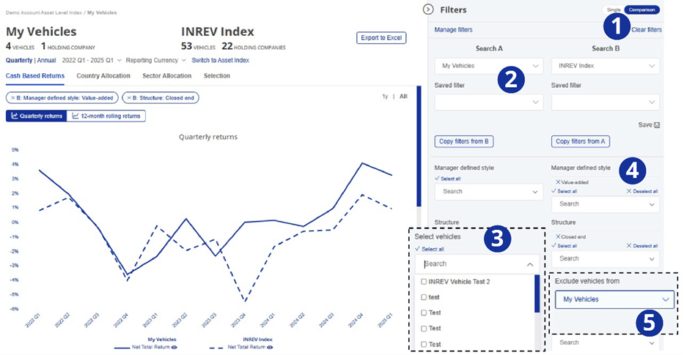
Task: Open the Country Allocation tab
Action: pyautogui.click(x=103, y=75)
